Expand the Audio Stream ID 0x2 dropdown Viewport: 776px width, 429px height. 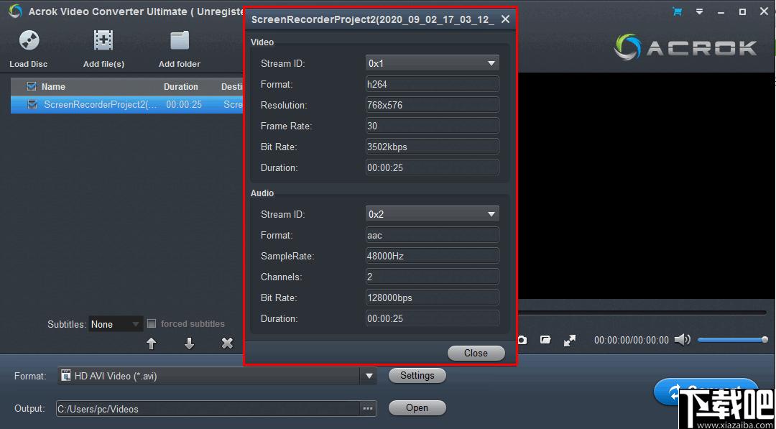point(433,214)
